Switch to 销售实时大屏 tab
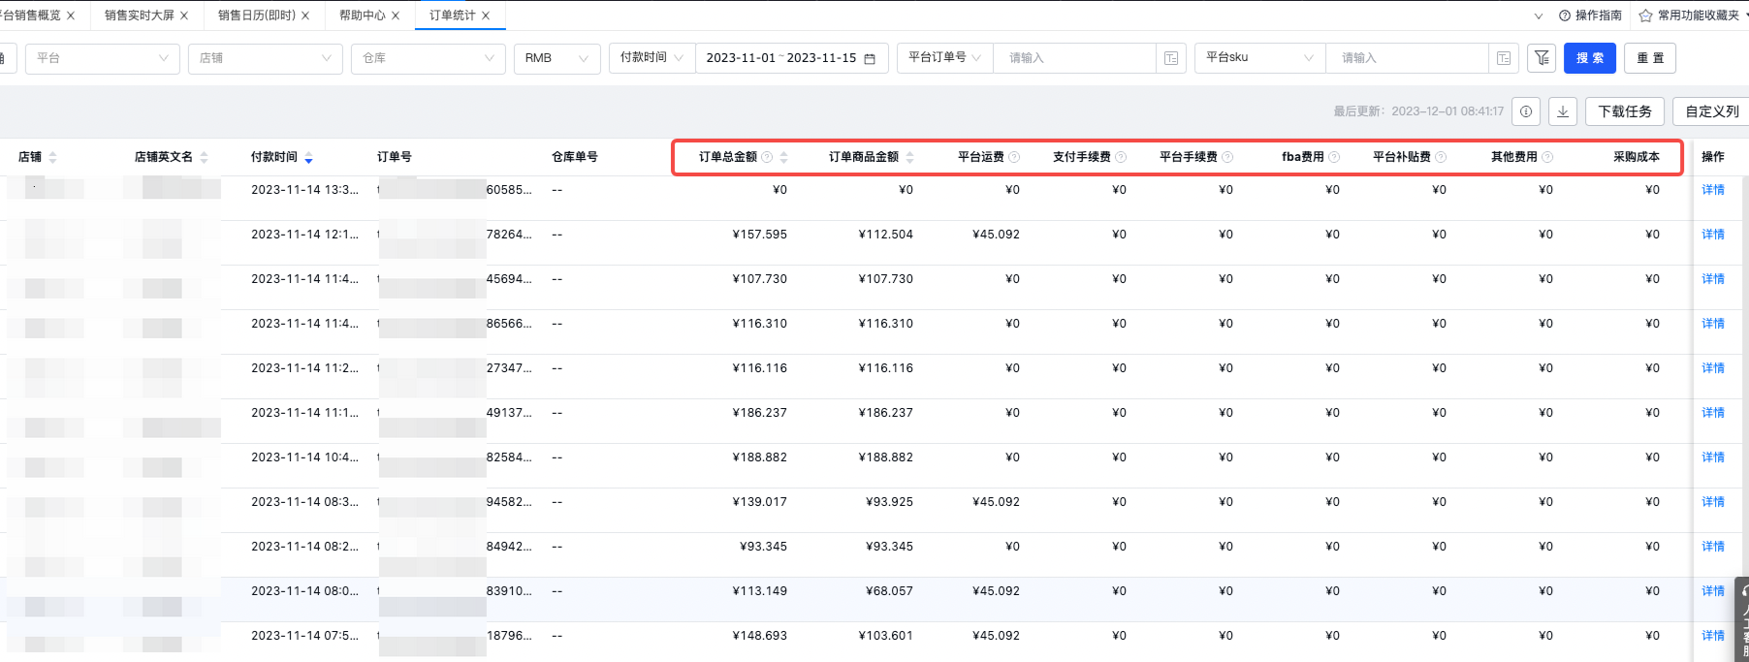Viewport: 1749px width, 662px height. point(139,16)
